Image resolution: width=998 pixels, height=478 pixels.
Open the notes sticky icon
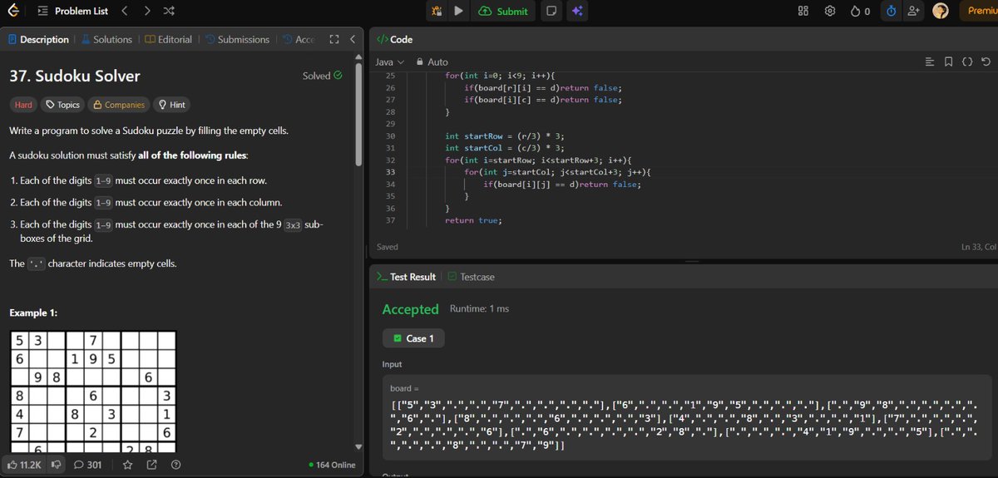pyautogui.click(x=551, y=11)
